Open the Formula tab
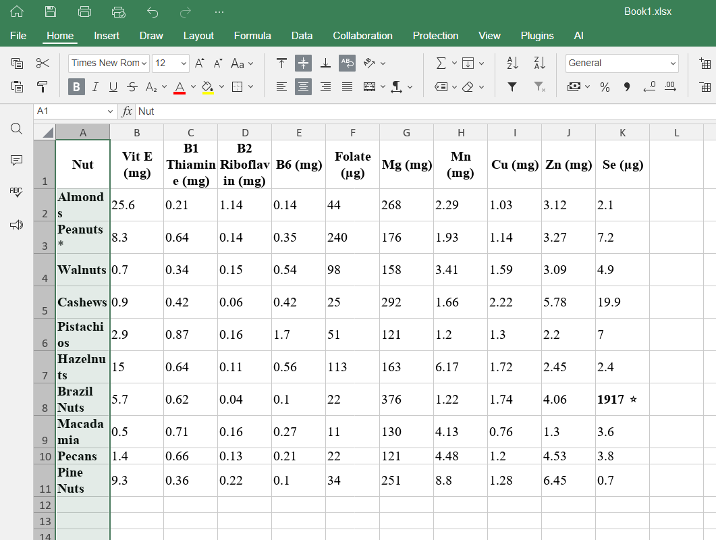Image resolution: width=716 pixels, height=540 pixels. [252, 36]
